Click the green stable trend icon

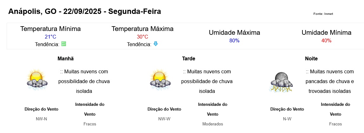click(63, 44)
